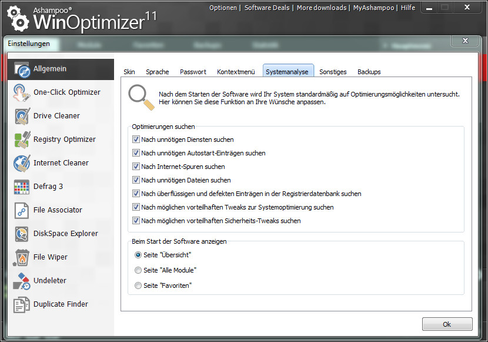Choose 'Favoriten' as start page

point(138,285)
